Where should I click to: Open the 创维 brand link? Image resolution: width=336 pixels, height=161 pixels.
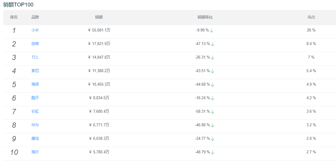tap(35, 44)
